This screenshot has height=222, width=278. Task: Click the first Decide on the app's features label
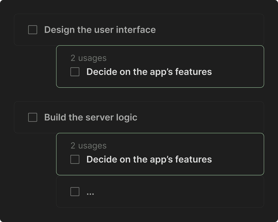point(149,72)
